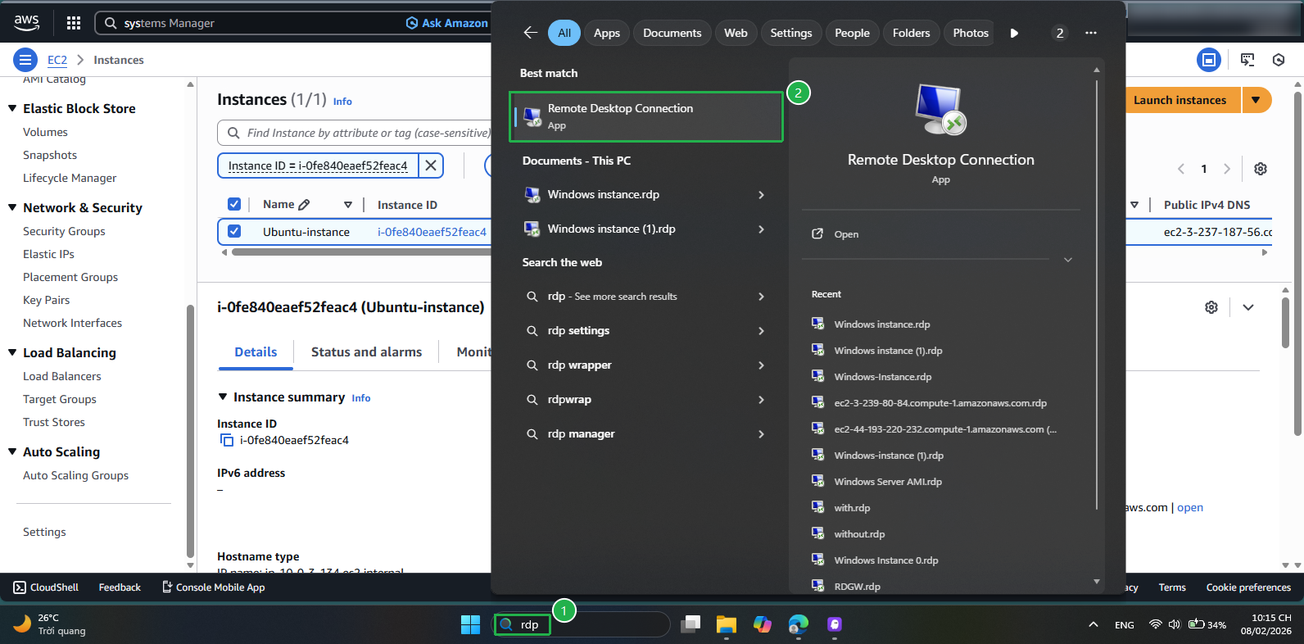
Task: Open Launch instances dropdown arrow
Action: 1256,100
